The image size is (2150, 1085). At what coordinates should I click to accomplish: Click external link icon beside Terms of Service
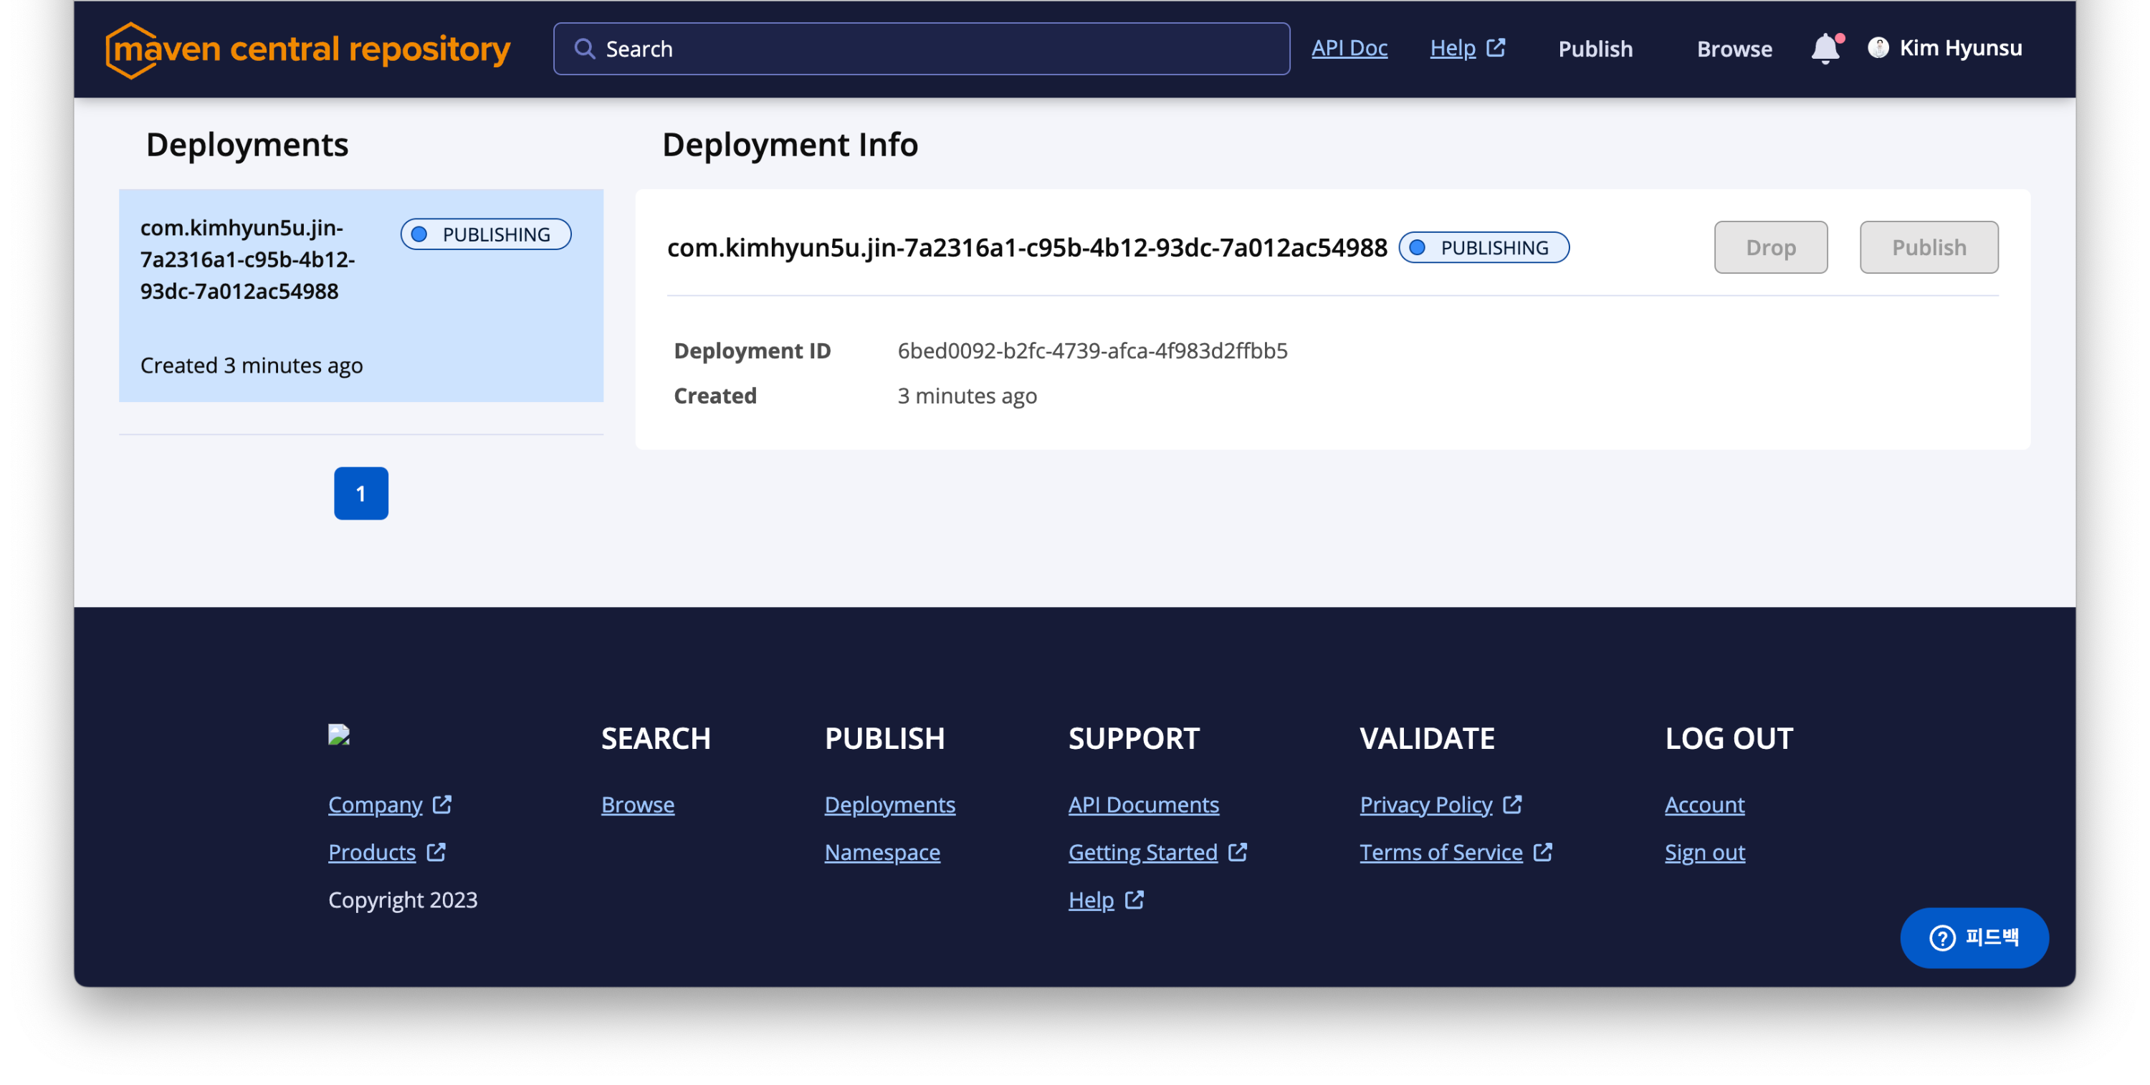coord(1542,851)
